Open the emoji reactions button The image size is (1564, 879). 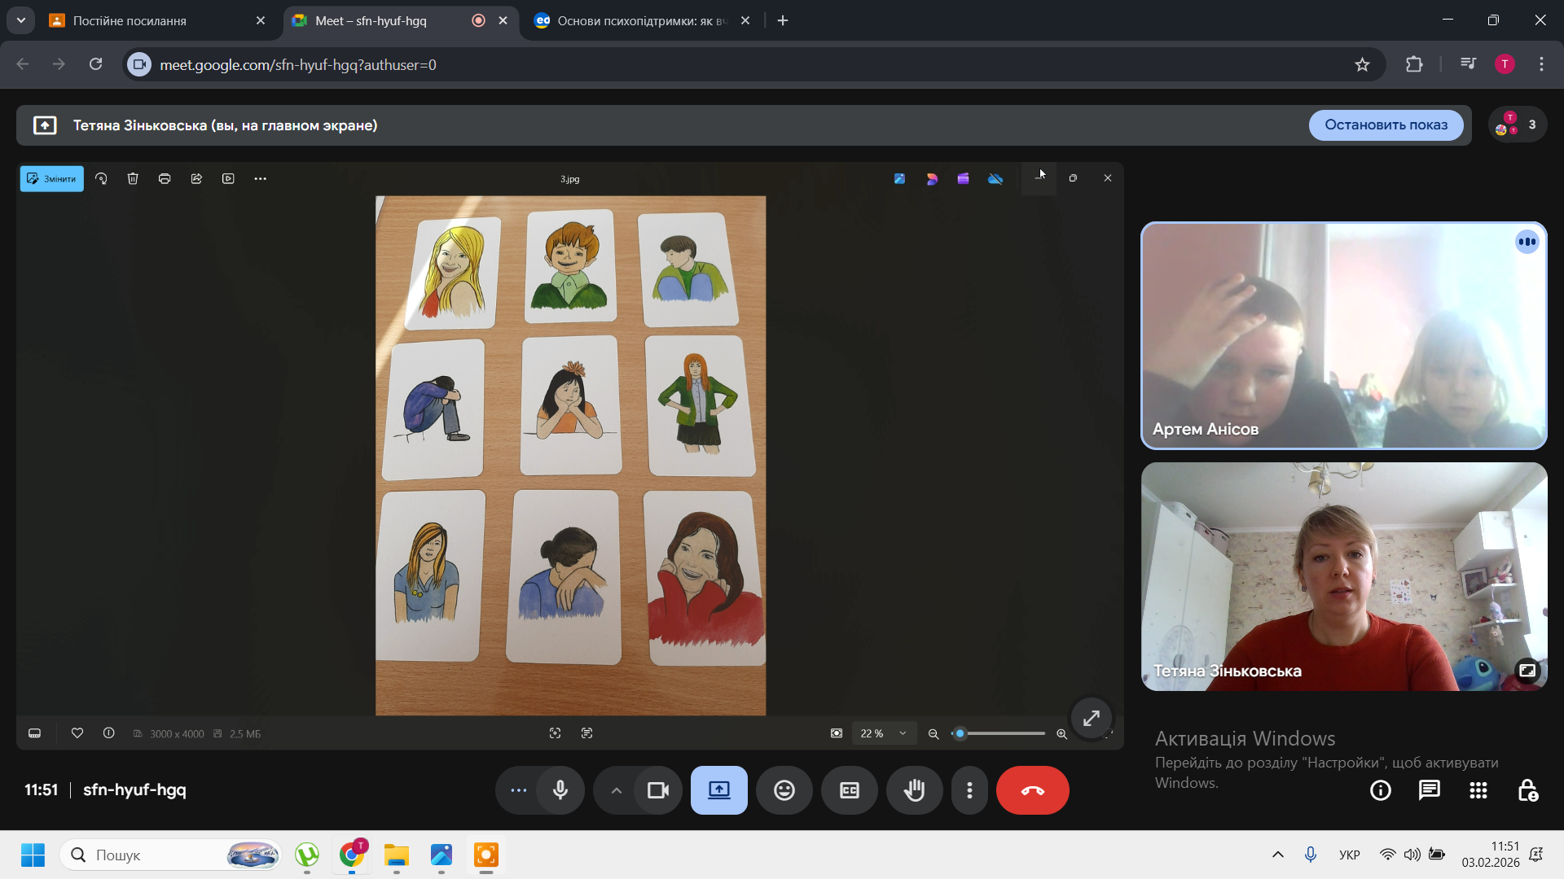pyautogui.click(x=784, y=790)
